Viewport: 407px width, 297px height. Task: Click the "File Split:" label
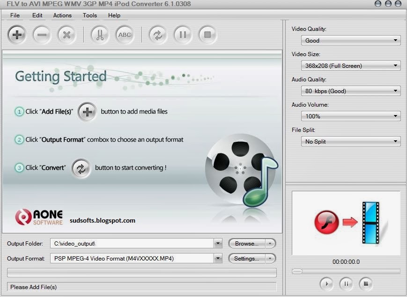click(x=303, y=130)
